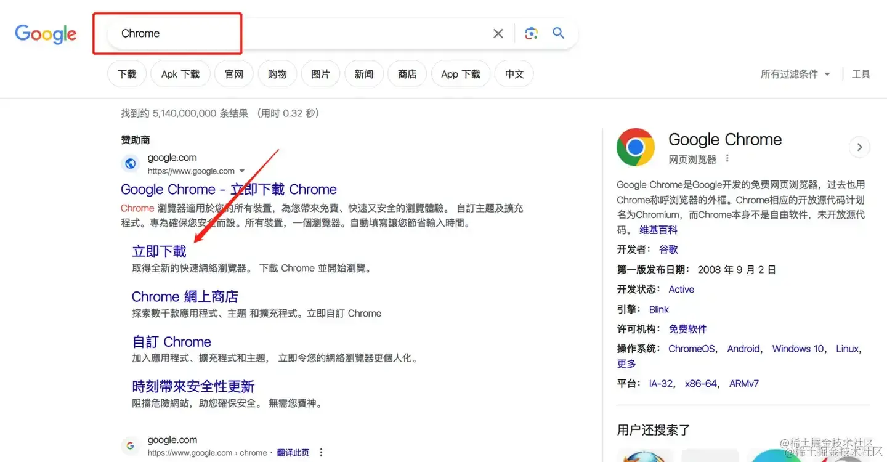Click the Android operating system link
The width and height of the screenshot is (887, 462).
pos(743,349)
